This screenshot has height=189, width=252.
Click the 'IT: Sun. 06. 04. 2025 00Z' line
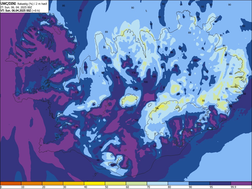point(16,7)
